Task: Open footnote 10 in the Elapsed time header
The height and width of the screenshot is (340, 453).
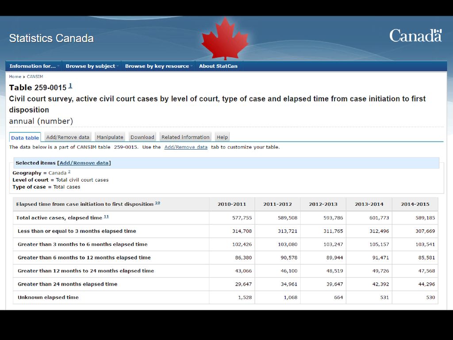Action: point(157,203)
